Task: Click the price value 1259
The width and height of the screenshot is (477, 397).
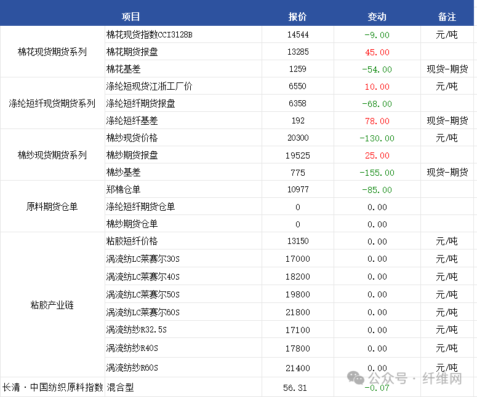Action: (x=298, y=69)
